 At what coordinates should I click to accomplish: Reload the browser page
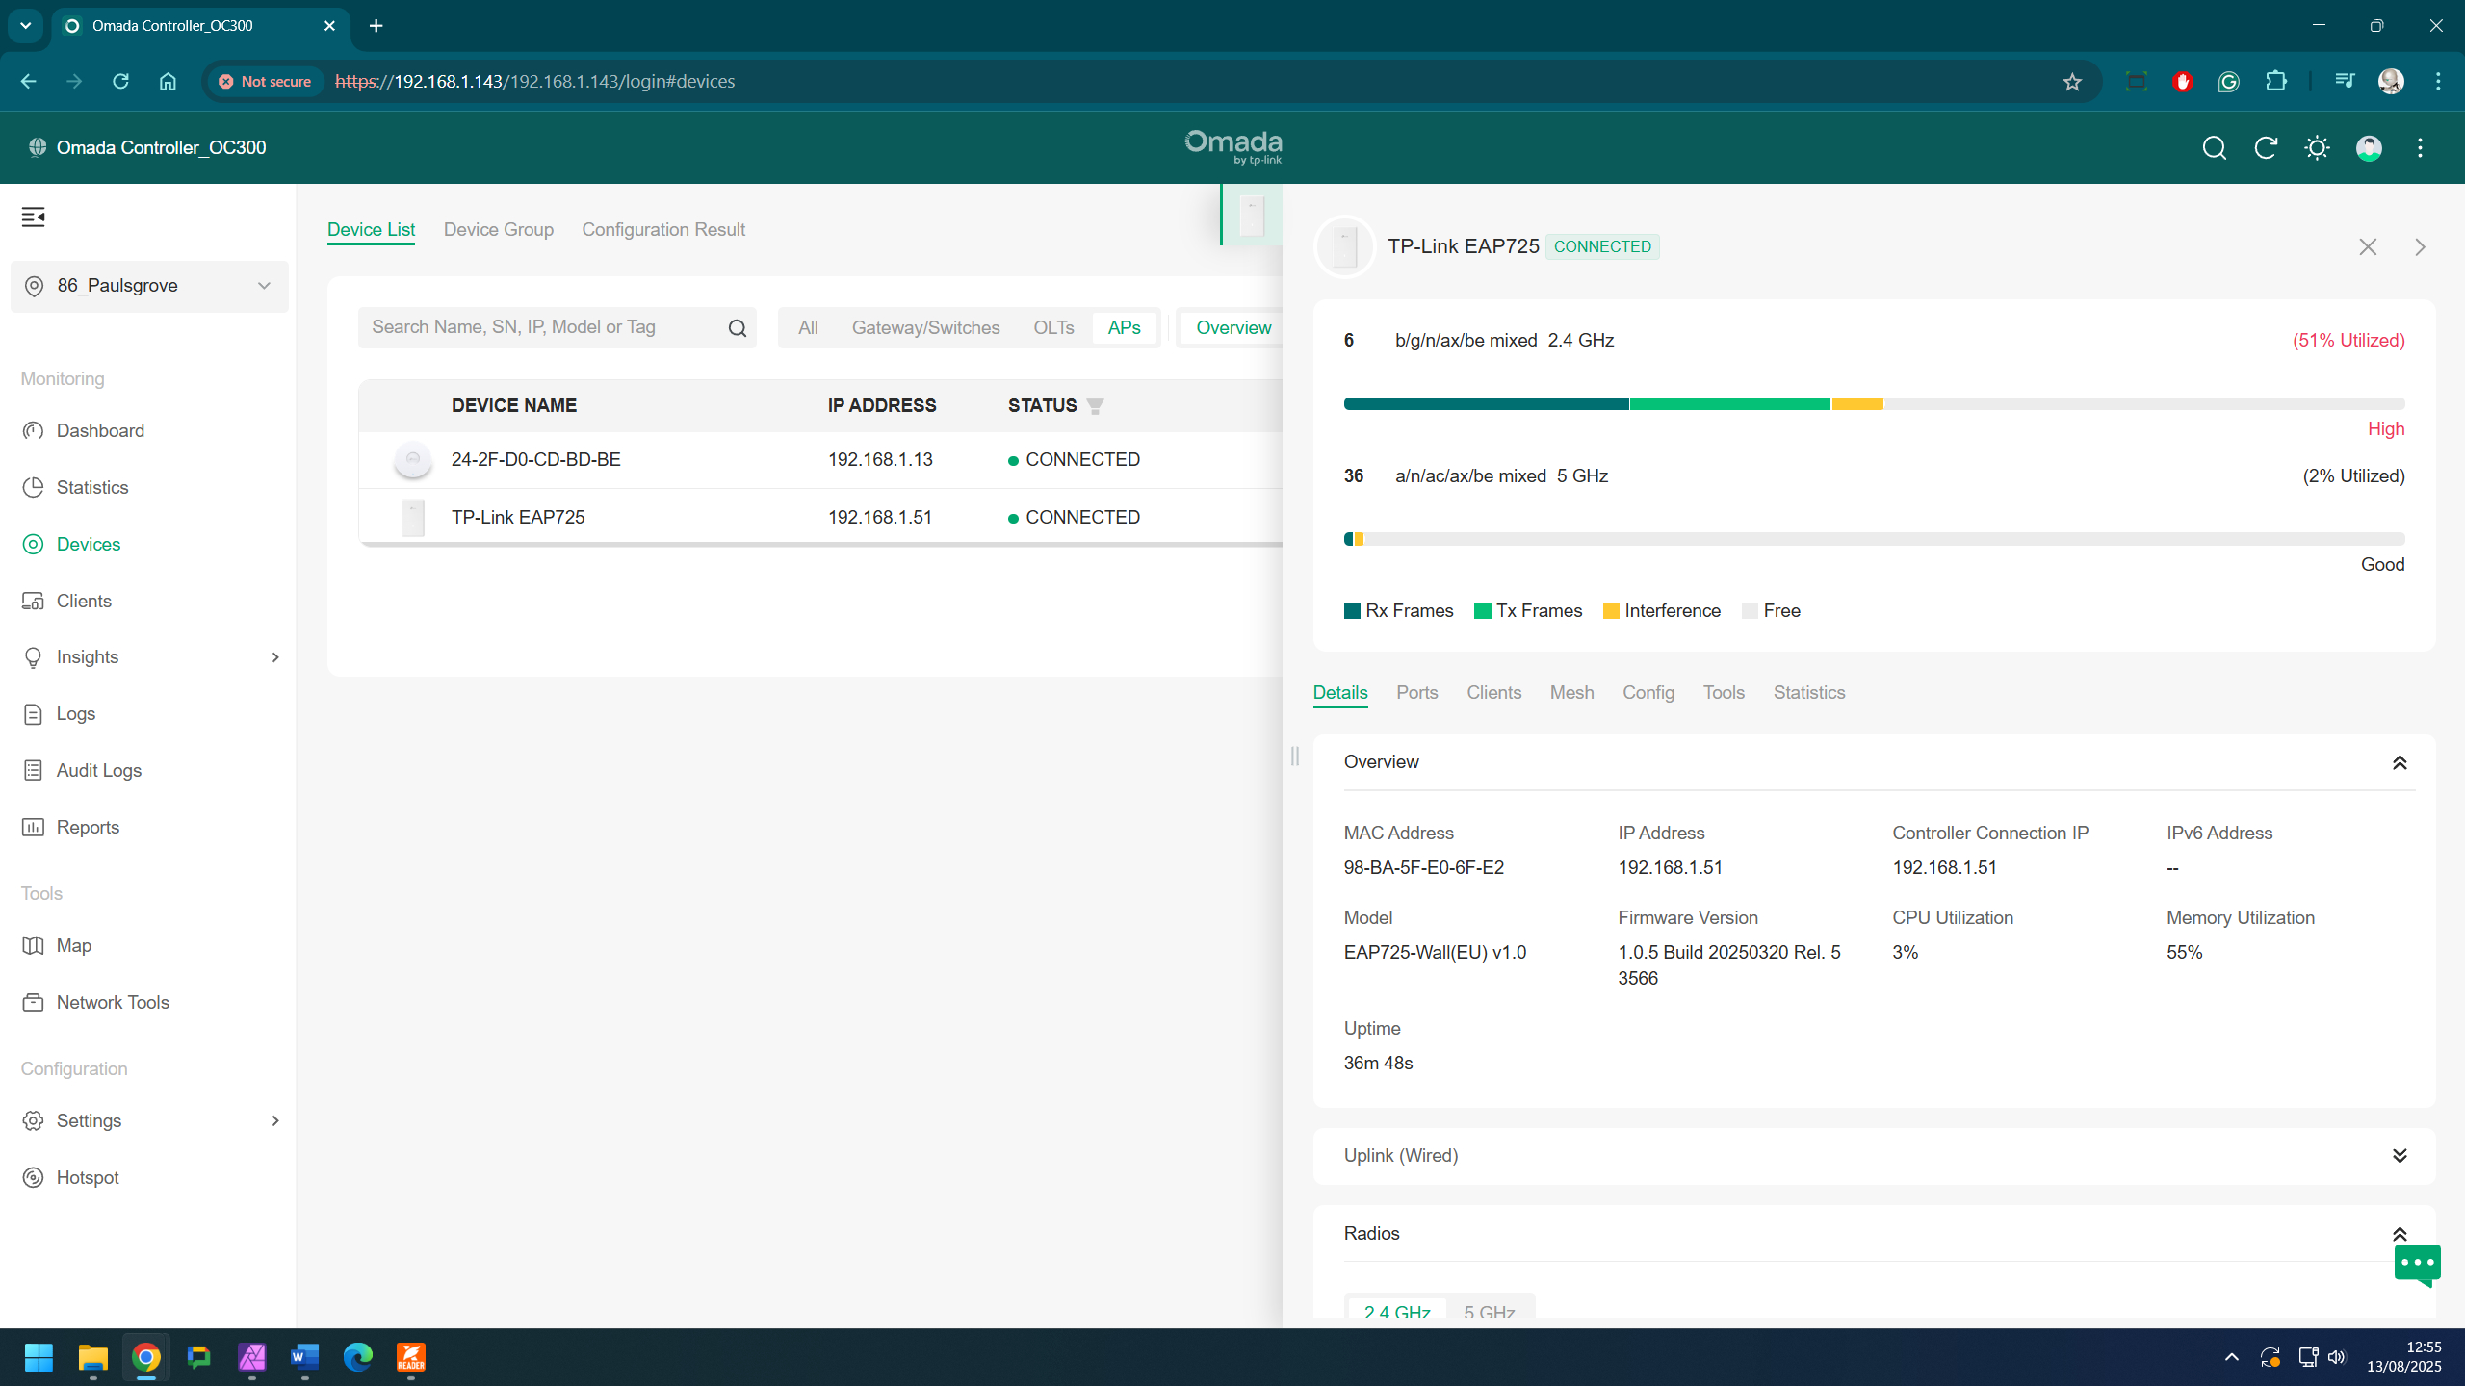(120, 82)
